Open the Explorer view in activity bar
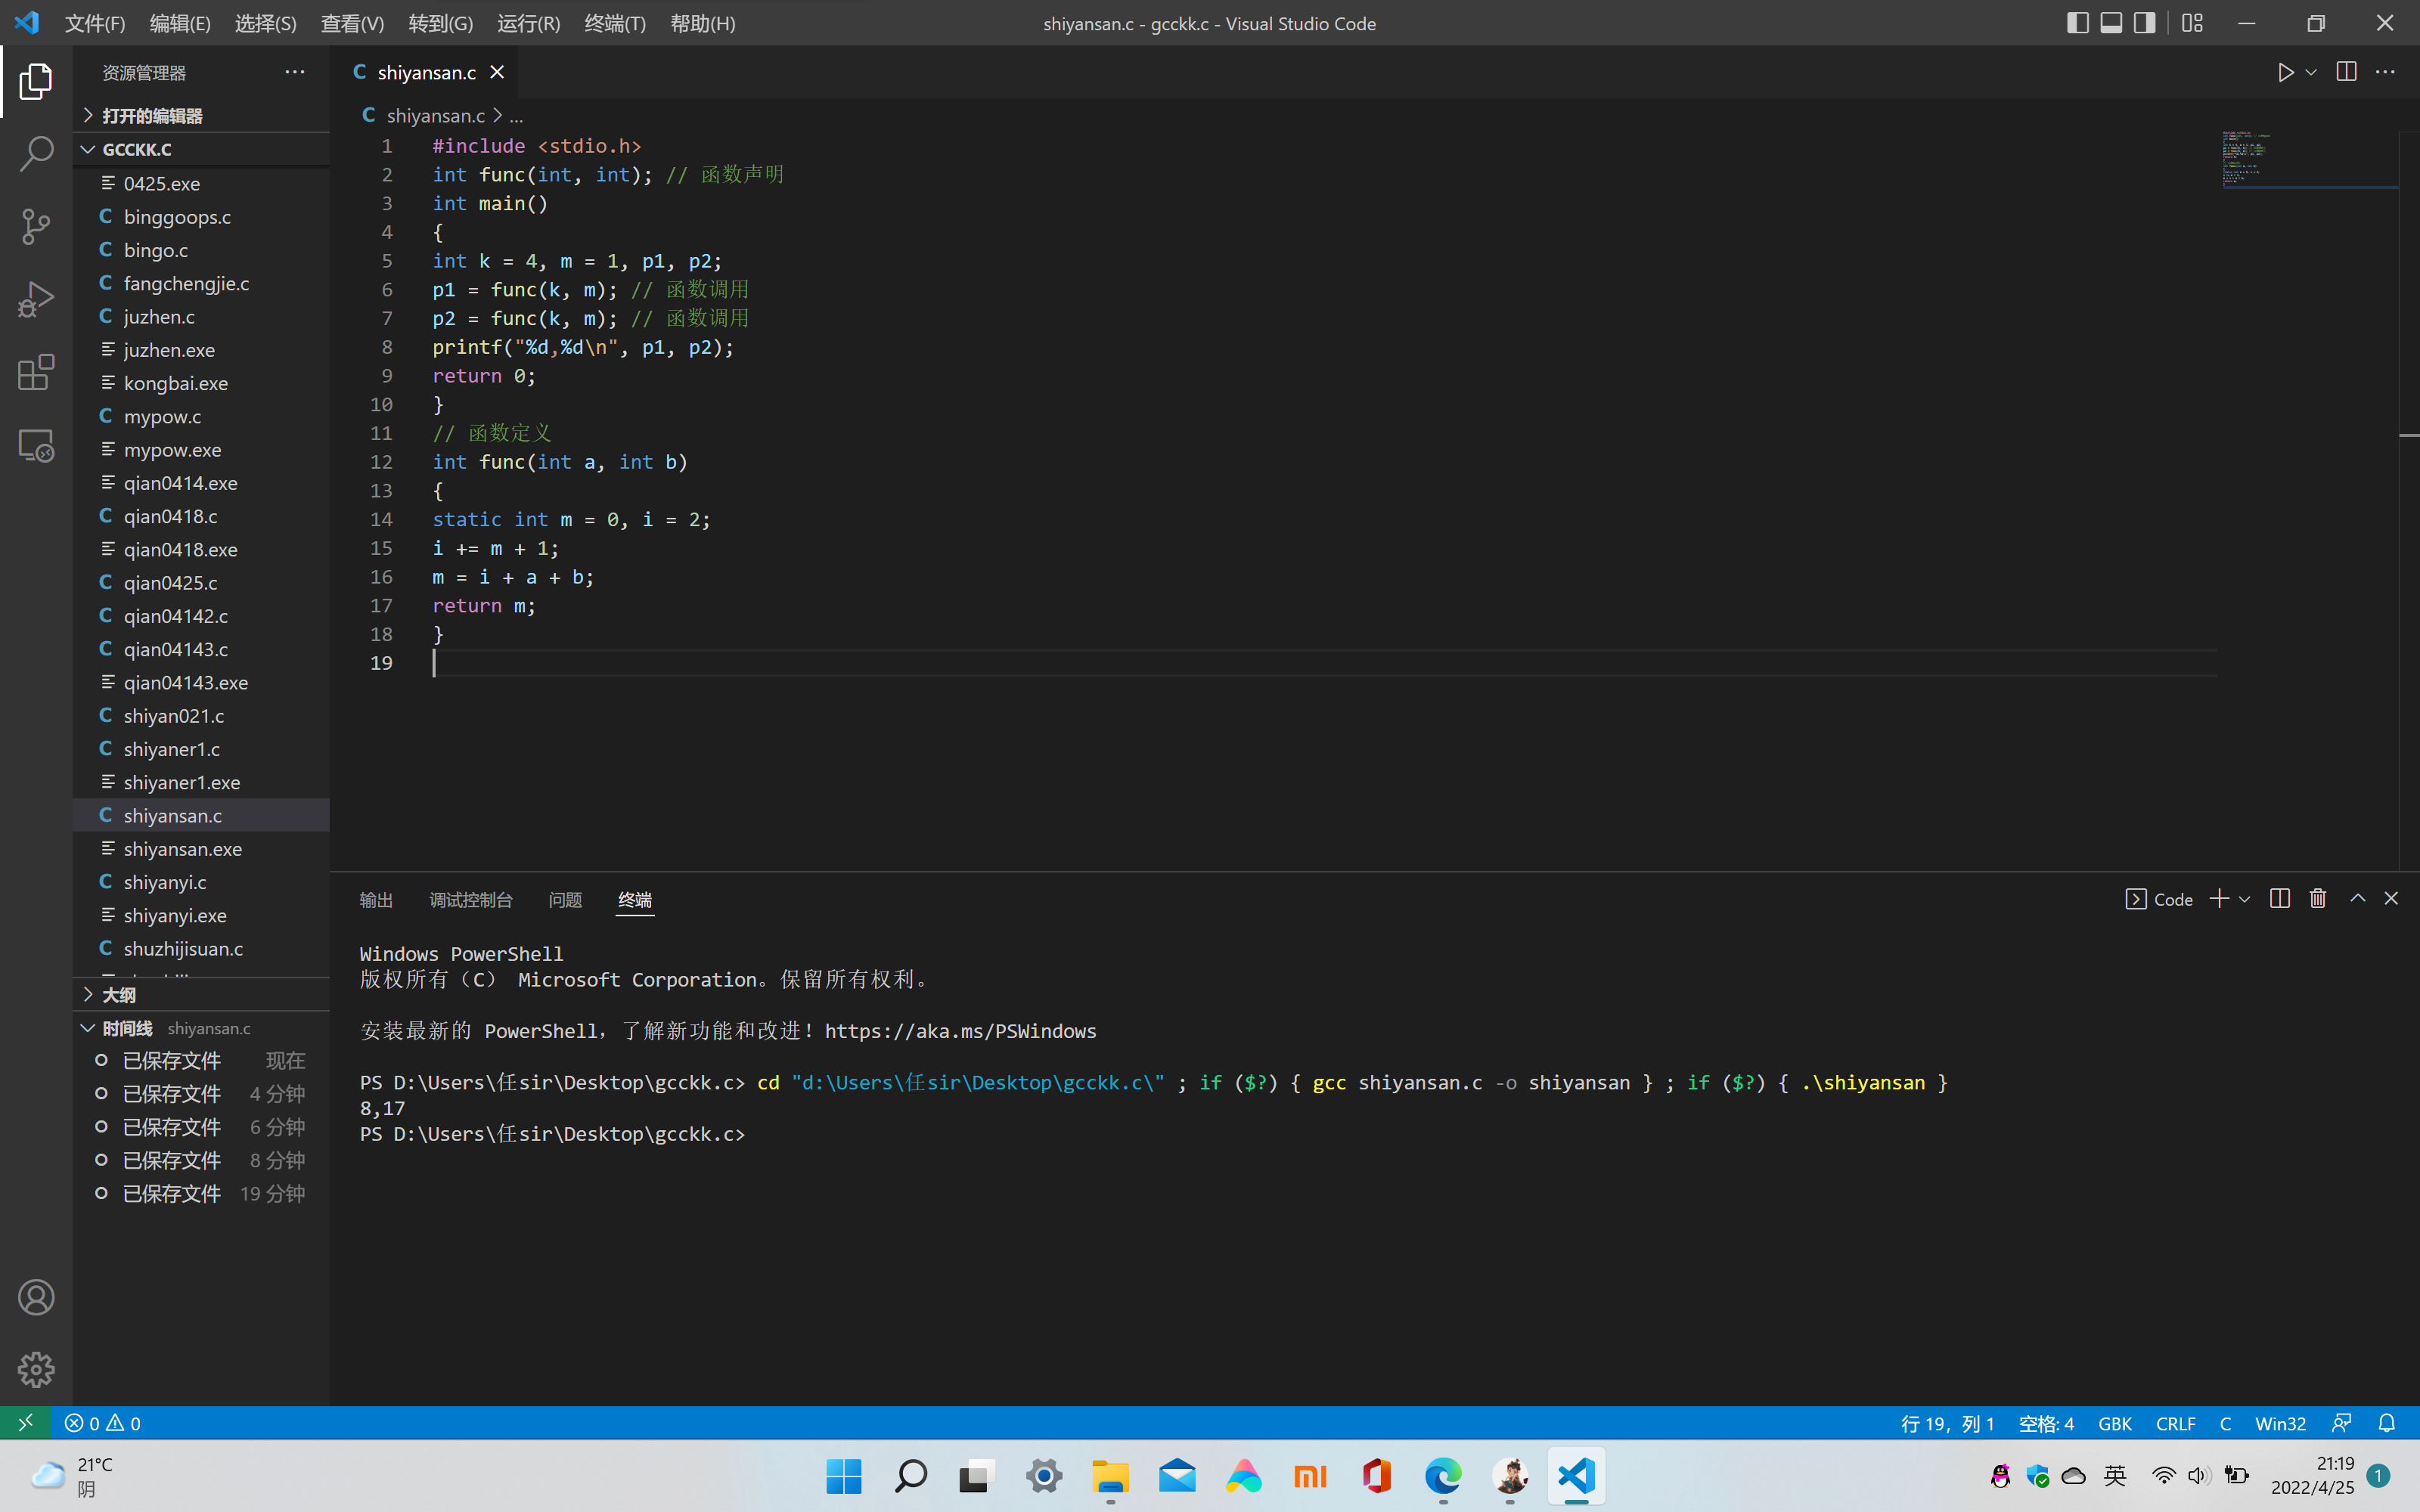Image resolution: width=2420 pixels, height=1512 pixels. pyautogui.click(x=36, y=81)
